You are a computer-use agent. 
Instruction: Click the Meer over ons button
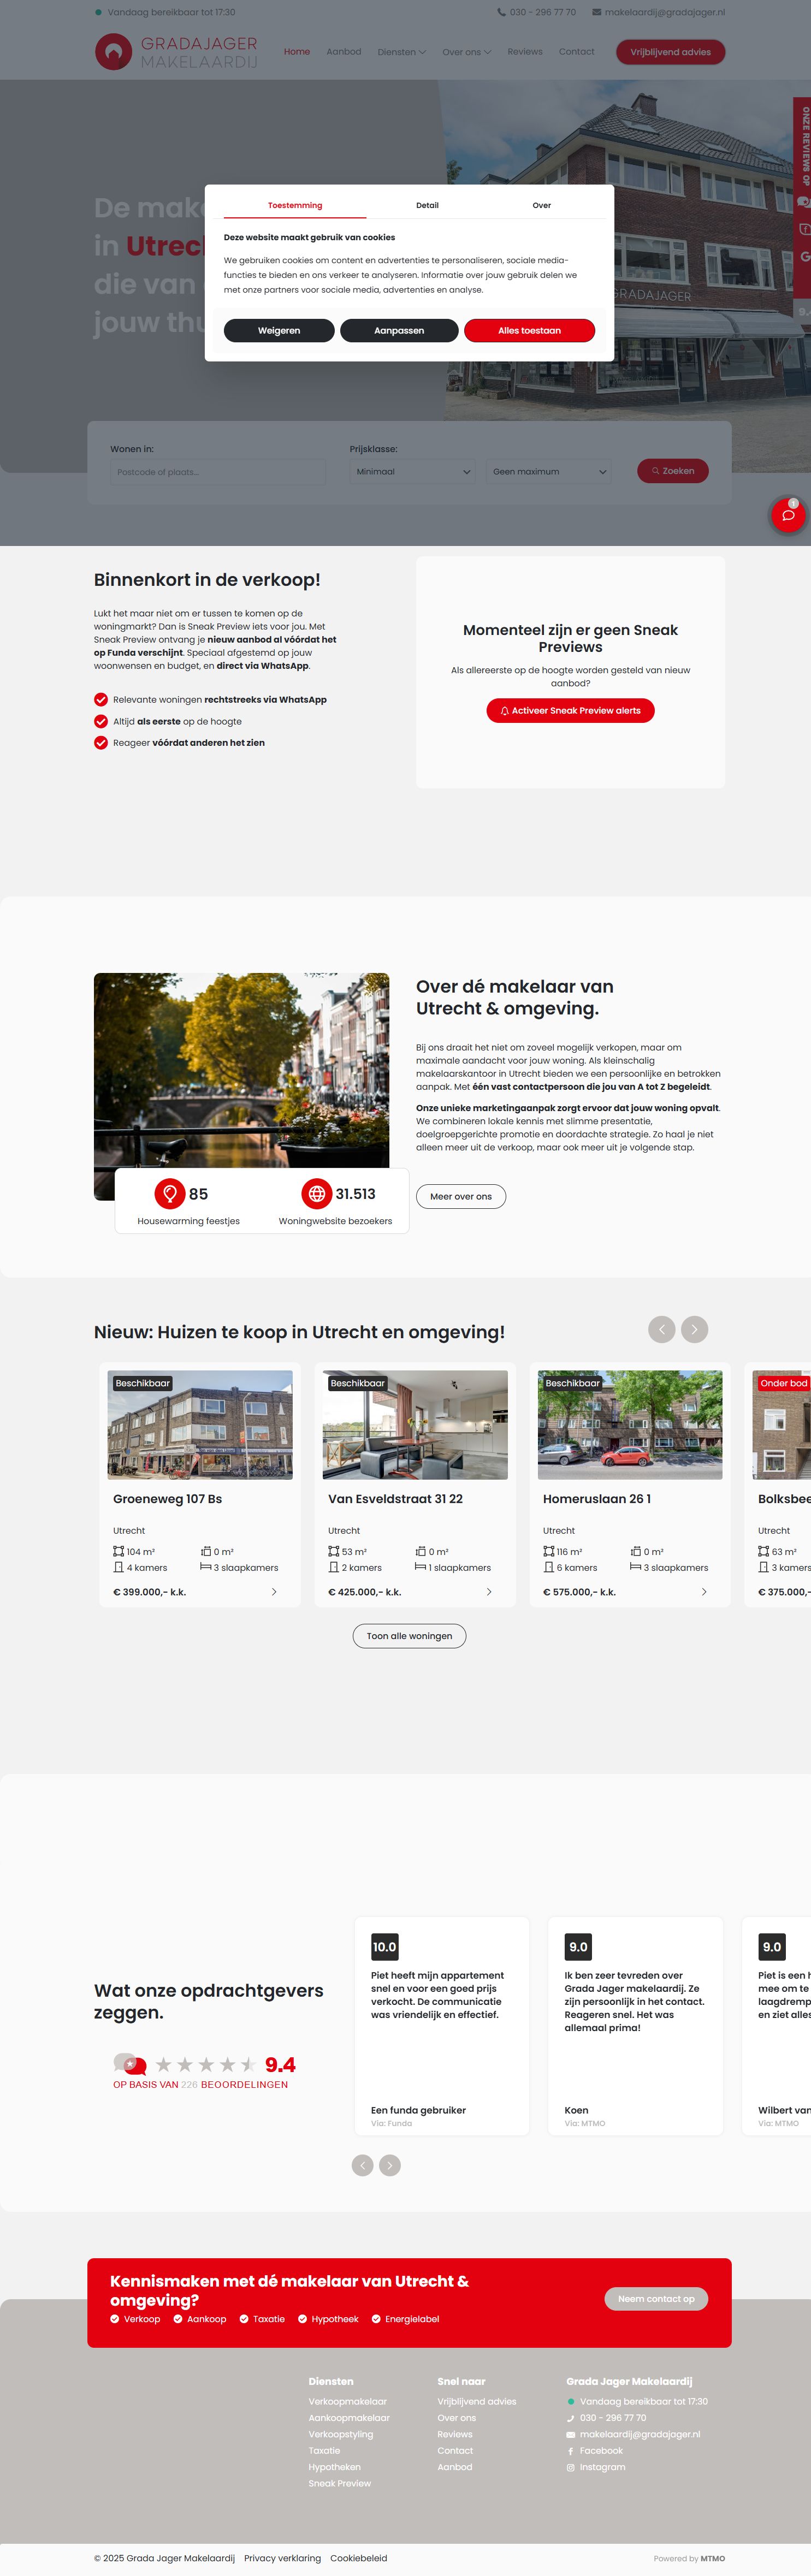click(461, 1196)
